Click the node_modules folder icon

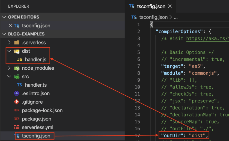click(17, 68)
